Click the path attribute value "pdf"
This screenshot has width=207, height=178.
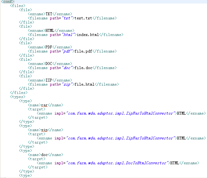pyautogui.click(x=67, y=51)
